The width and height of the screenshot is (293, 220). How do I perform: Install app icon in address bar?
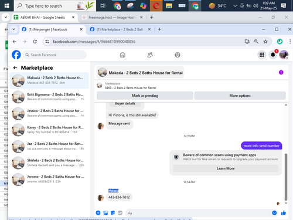[x=247, y=42]
